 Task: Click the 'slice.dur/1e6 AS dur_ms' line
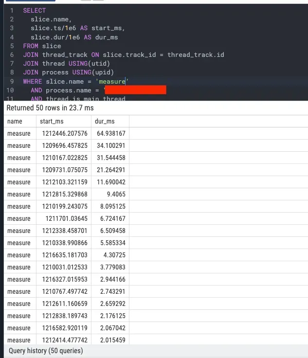point(74,37)
